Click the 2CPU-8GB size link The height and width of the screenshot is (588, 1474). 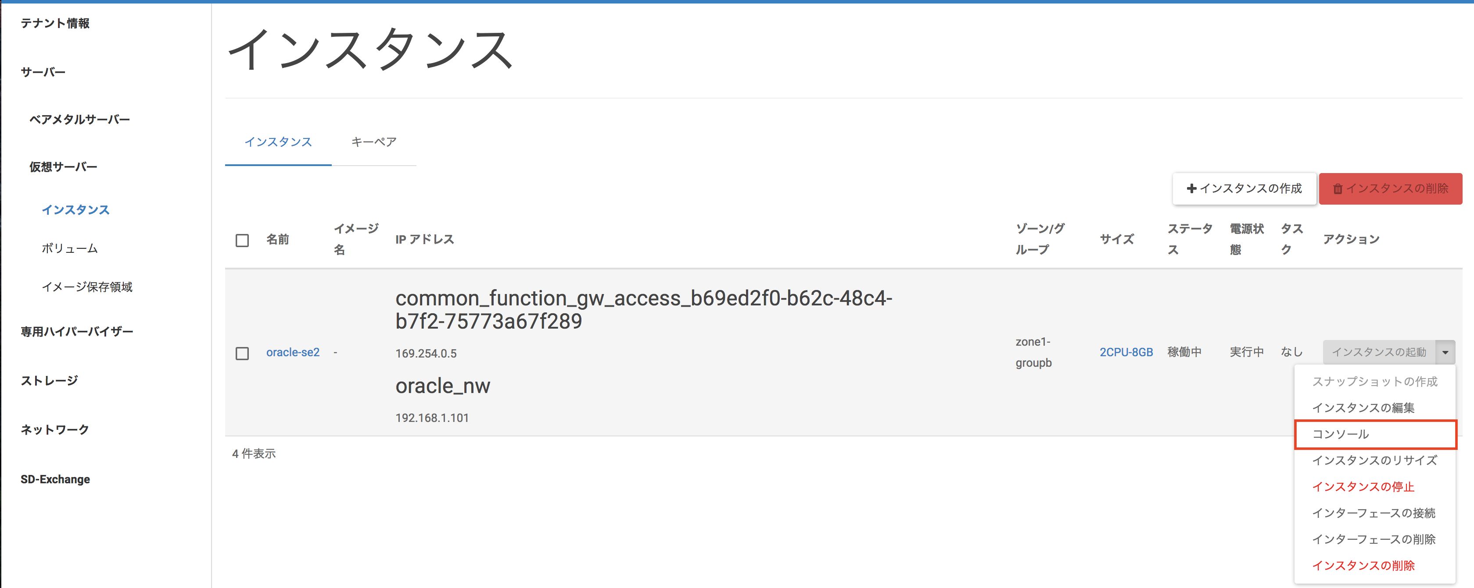pyautogui.click(x=1126, y=353)
